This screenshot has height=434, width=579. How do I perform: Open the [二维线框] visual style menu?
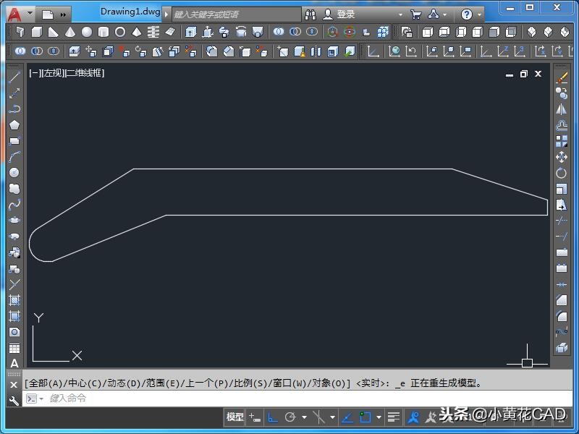point(85,73)
